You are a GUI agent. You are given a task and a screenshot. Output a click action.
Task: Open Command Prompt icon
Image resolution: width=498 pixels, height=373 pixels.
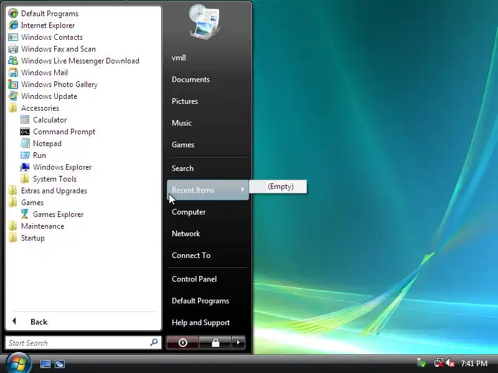tap(25, 132)
